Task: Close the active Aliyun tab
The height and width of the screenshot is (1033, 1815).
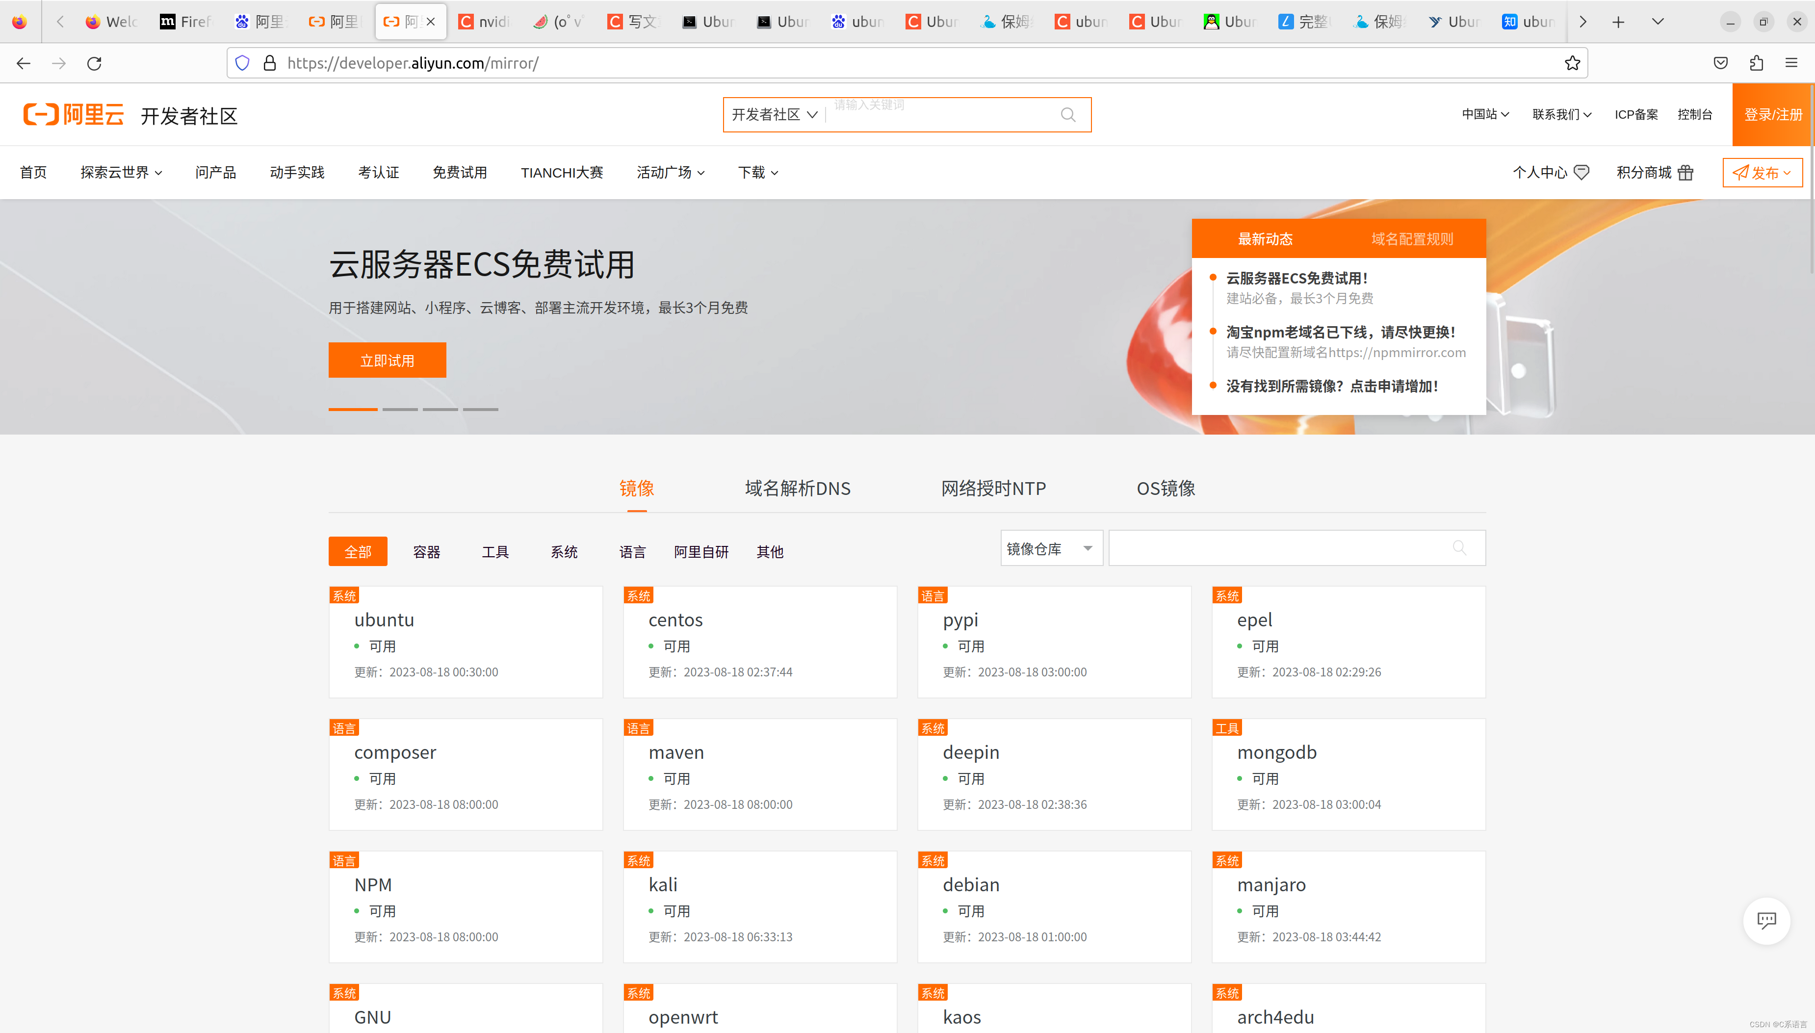Action: (431, 22)
